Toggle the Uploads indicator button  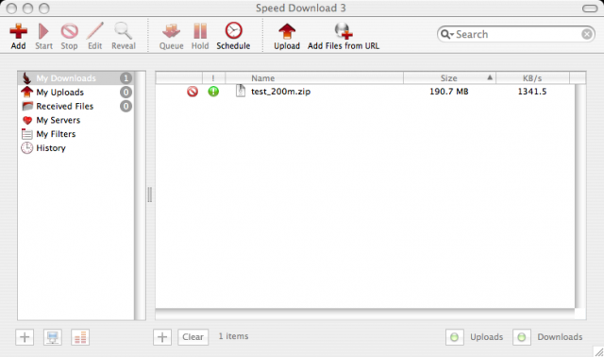(455, 337)
